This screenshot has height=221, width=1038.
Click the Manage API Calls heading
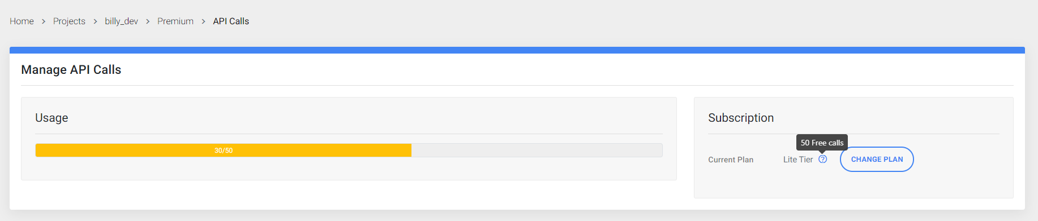tap(71, 69)
